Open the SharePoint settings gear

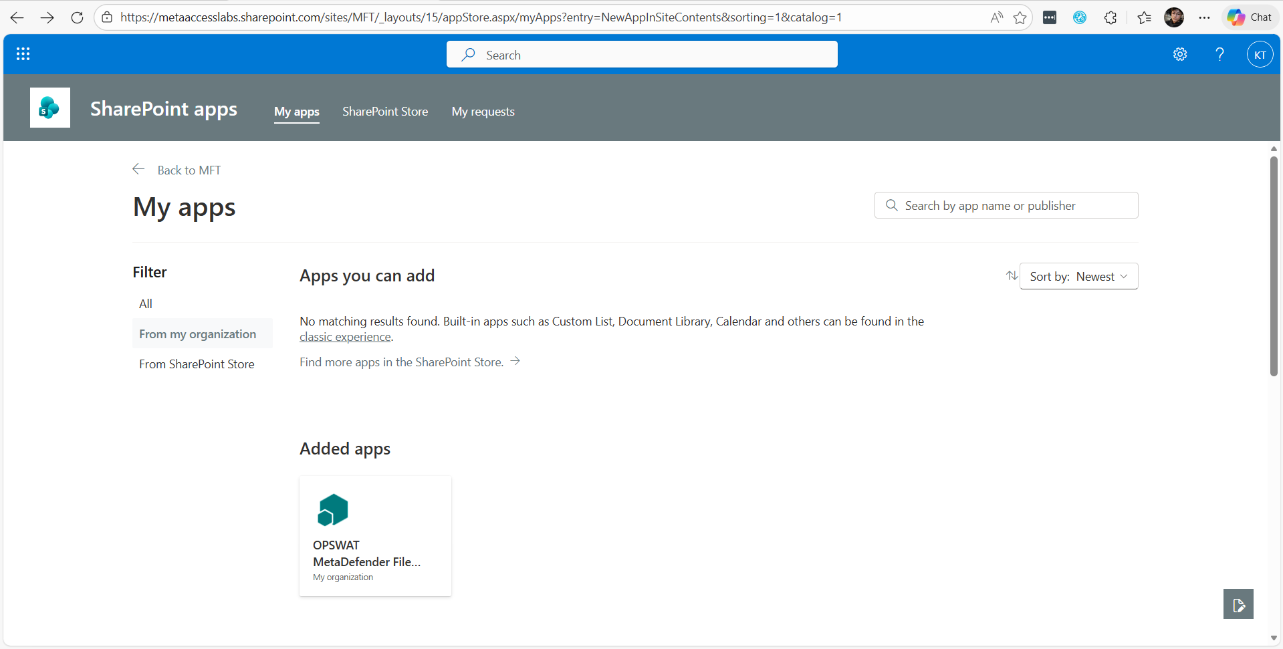click(x=1179, y=54)
